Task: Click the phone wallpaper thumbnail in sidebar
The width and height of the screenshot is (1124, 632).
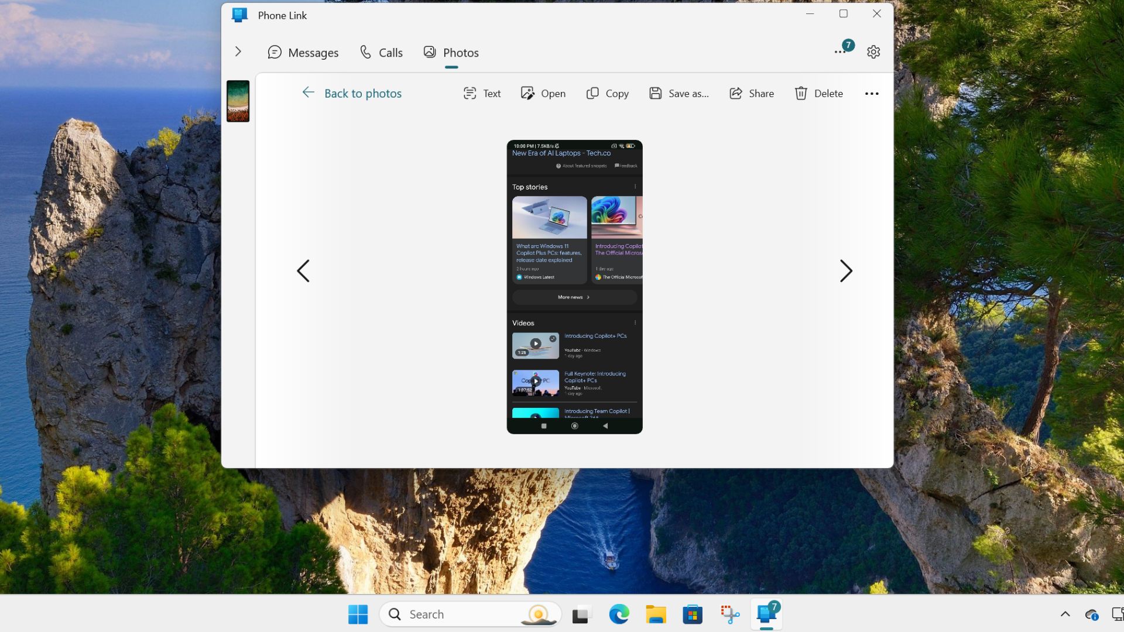Action: click(x=238, y=101)
